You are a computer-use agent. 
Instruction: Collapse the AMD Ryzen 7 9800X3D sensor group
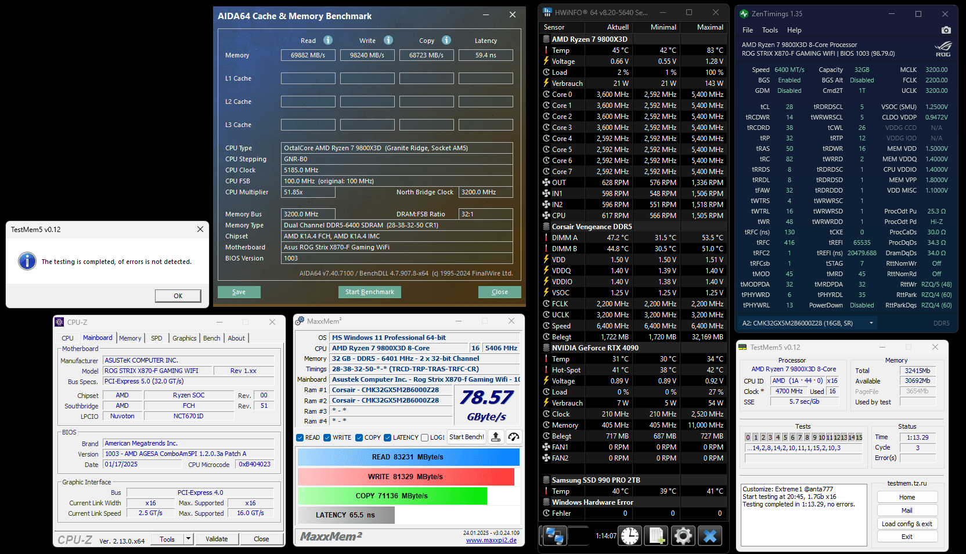(x=546, y=39)
